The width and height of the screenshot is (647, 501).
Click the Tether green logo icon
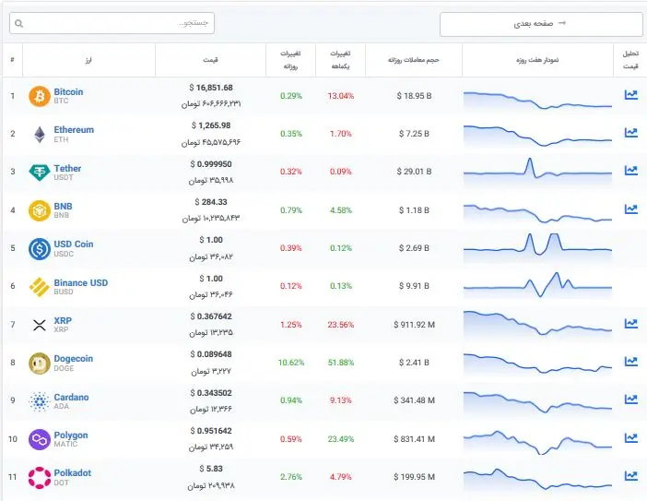(39, 173)
